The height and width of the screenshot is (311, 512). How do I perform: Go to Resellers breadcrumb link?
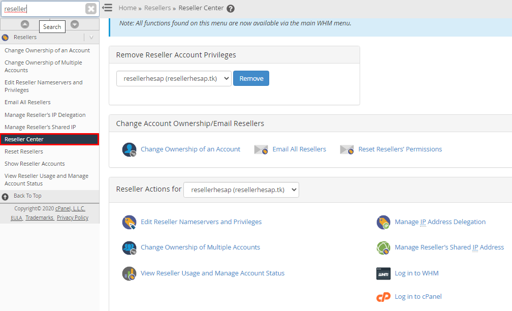tap(157, 8)
